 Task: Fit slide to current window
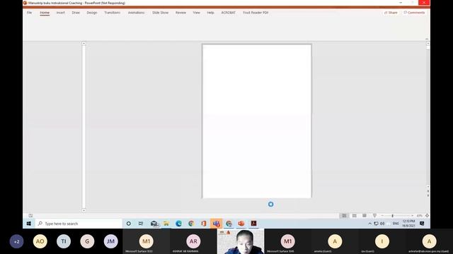tap(427, 215)
